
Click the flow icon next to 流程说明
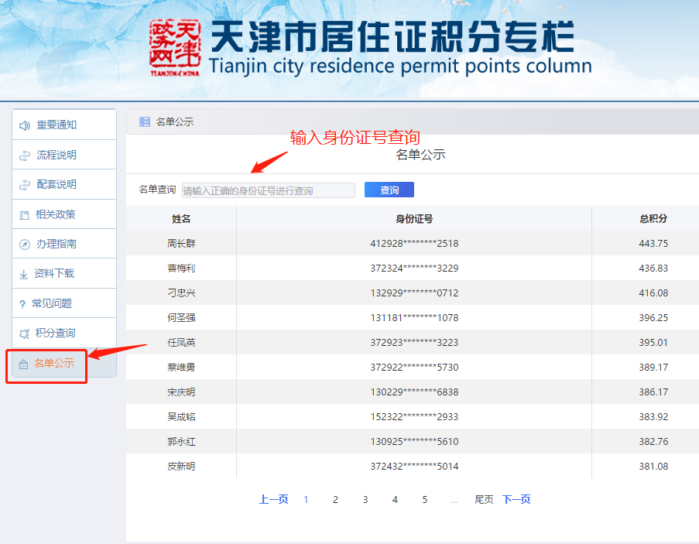click(25, 156)
